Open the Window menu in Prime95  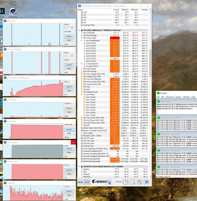coord(186,97)
